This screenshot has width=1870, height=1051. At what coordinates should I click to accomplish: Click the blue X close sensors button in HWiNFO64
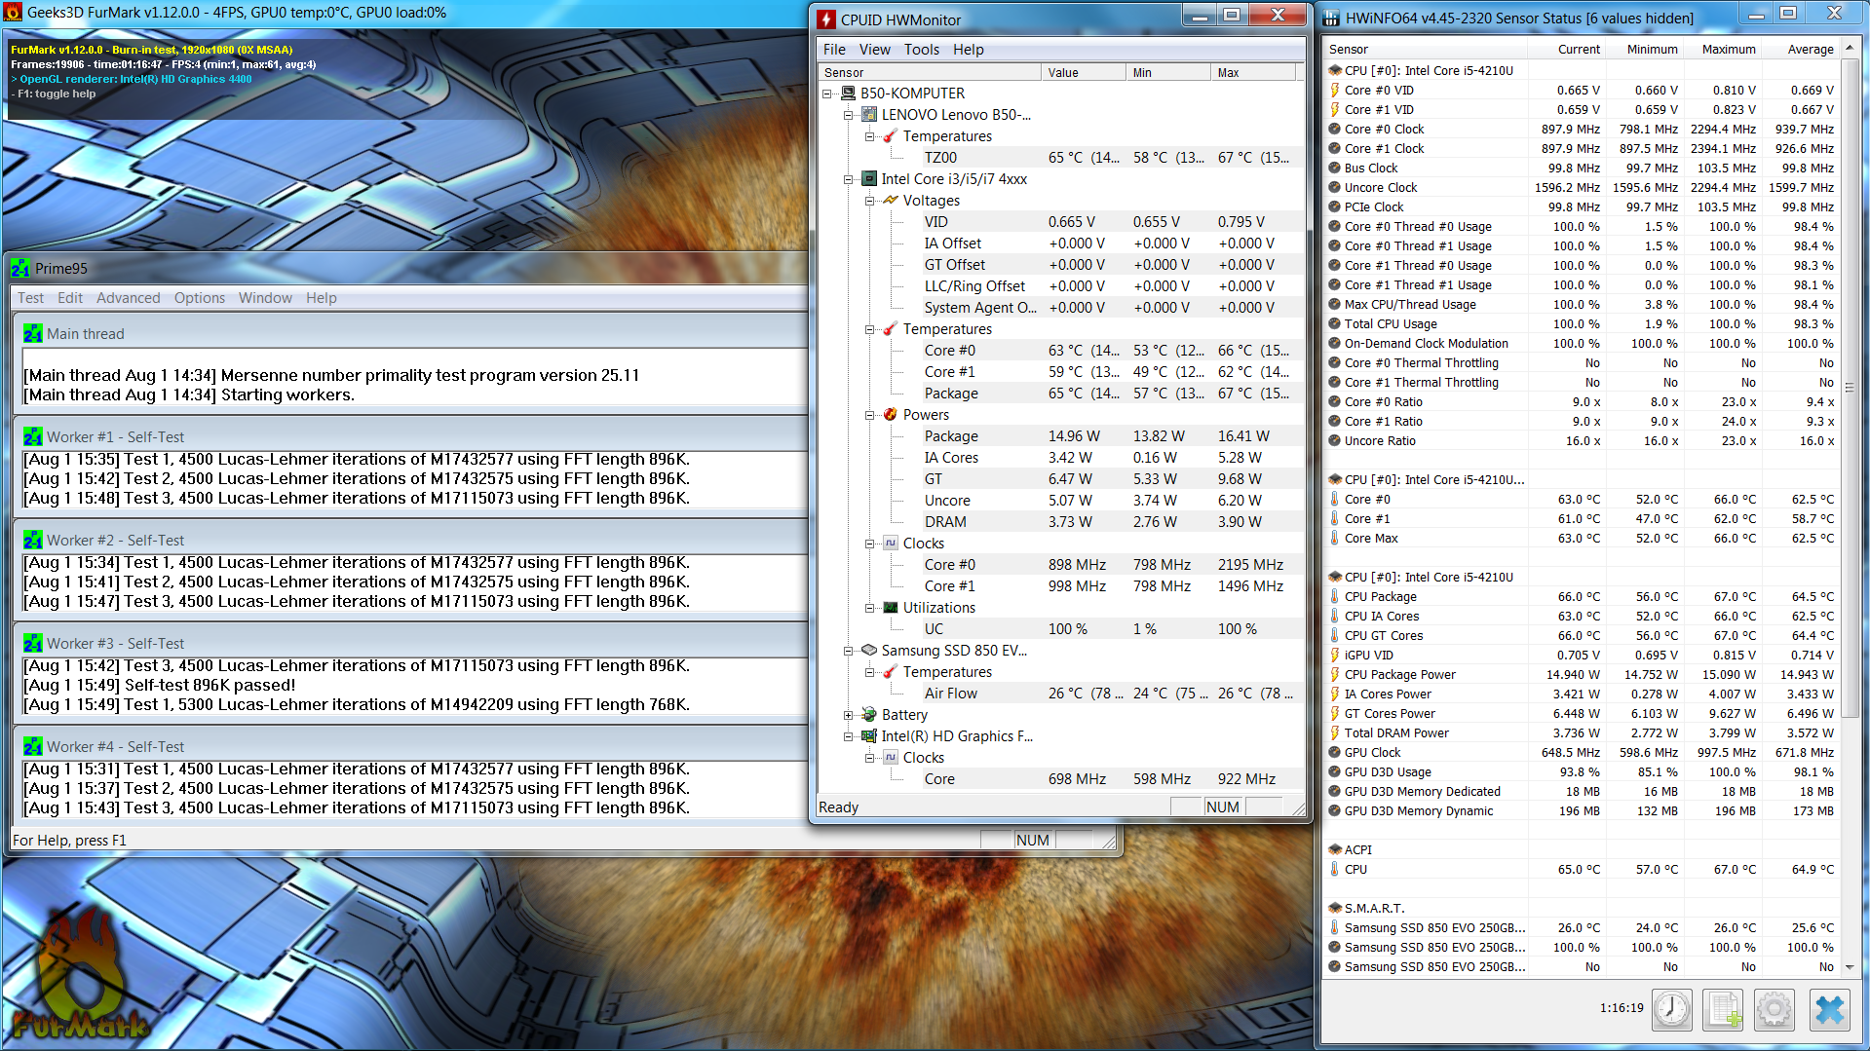(x=1829, y=1009)
